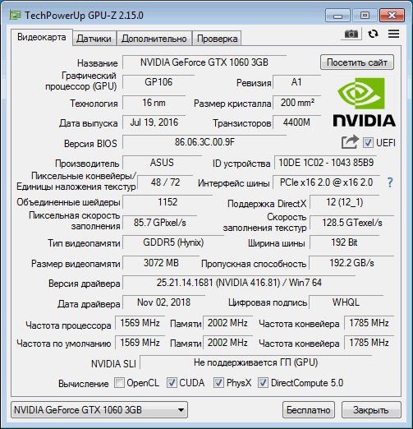Open the Дополнительно tab
This screenshot has width=413, height=429.
[154, 39]
